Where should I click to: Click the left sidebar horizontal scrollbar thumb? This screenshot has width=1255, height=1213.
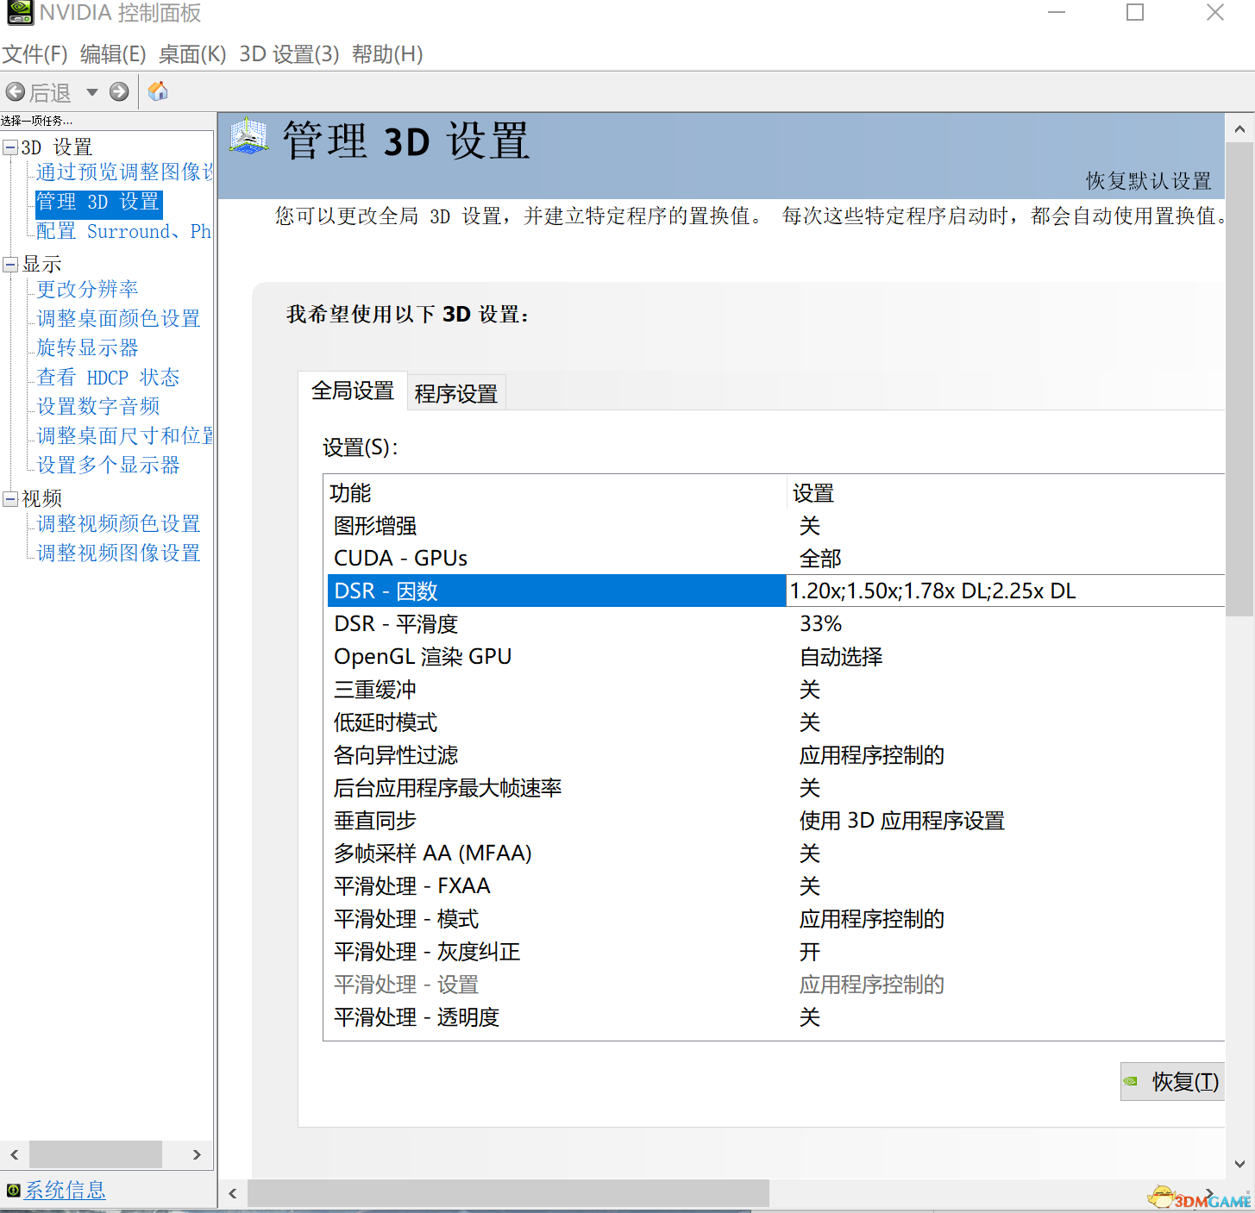(x=96, y=1154)
